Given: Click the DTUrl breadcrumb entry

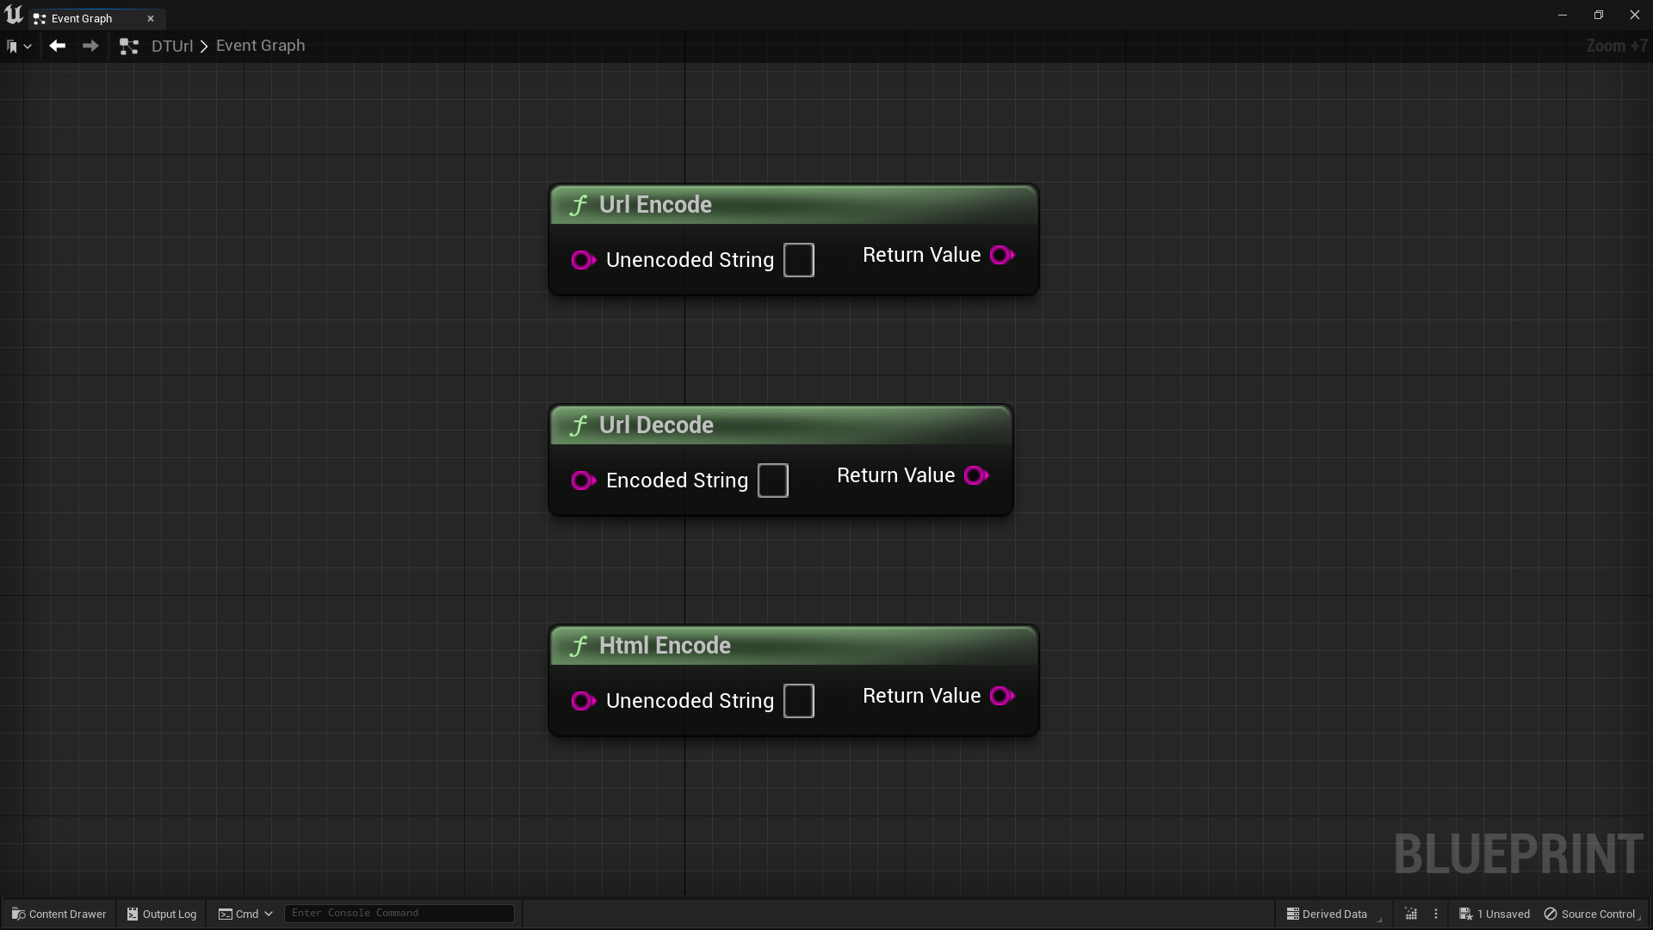Looking at the screenshot, I should click(172, 46).
